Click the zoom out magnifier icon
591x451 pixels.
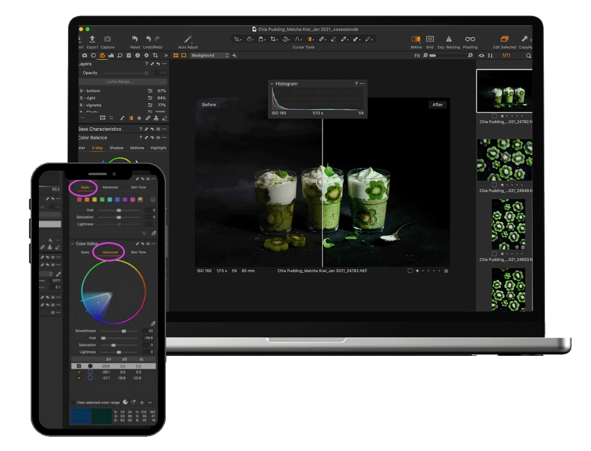pyautogui.click(x=426, y=55)
